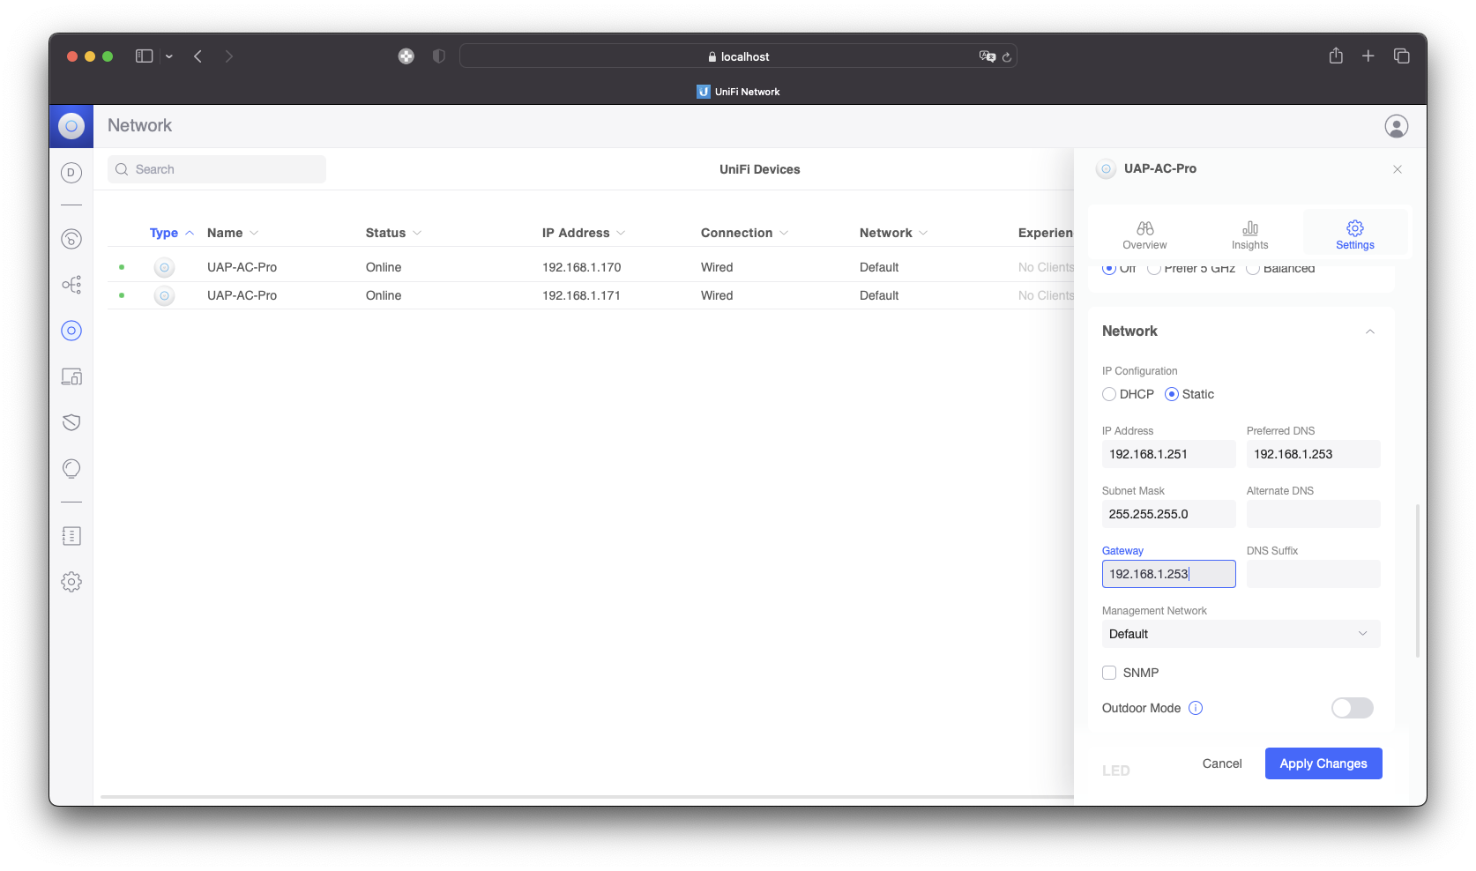Screen dimensions: 1476x871
Task: Click the Subnet Mask field
Action: [1168, 514]
